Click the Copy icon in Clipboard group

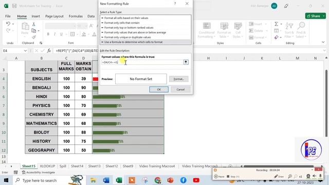tap(33, 31)
